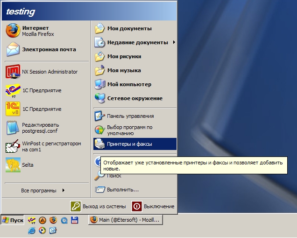
Task: Open the Selta program
Action: click(27, 165)
